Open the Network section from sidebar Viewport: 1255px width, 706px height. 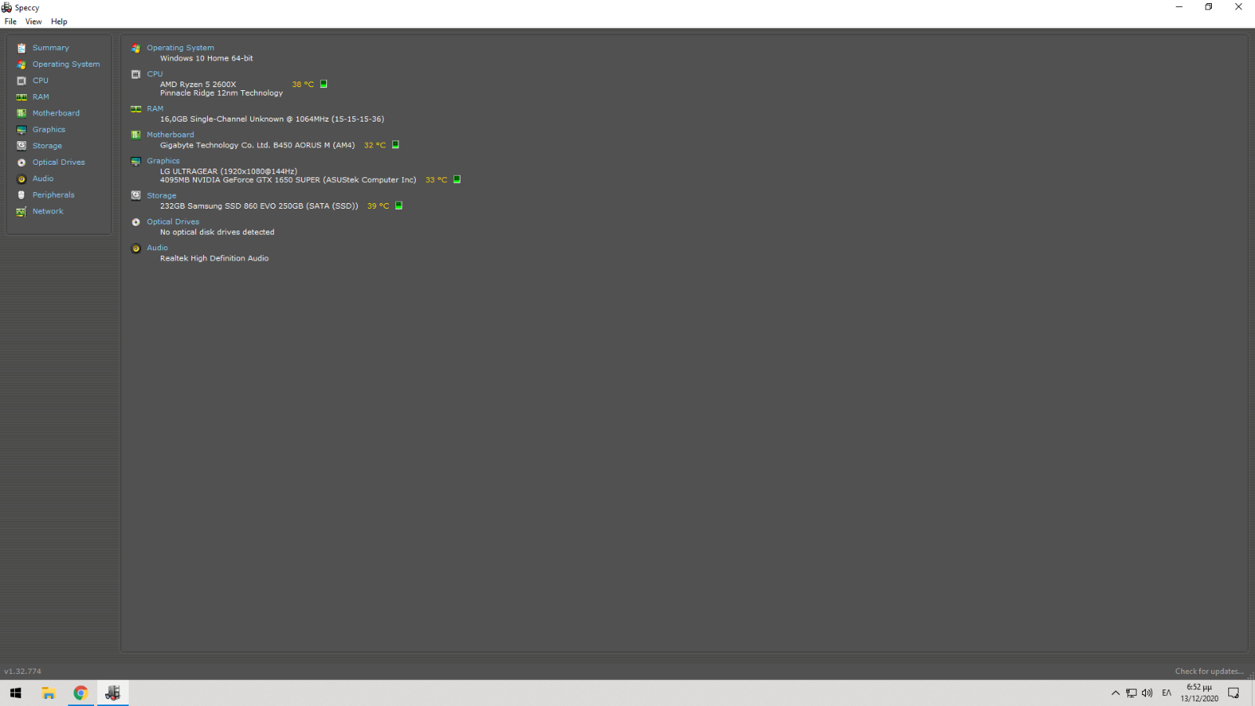click(48, 211)
